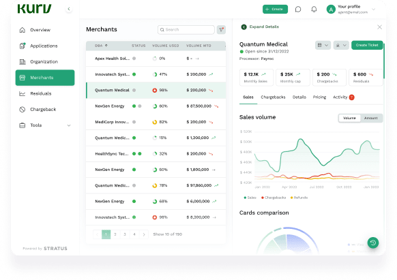The height and width of the screenshot is (280, 397).
Task: Open the Sales tab
Action: 248,97
